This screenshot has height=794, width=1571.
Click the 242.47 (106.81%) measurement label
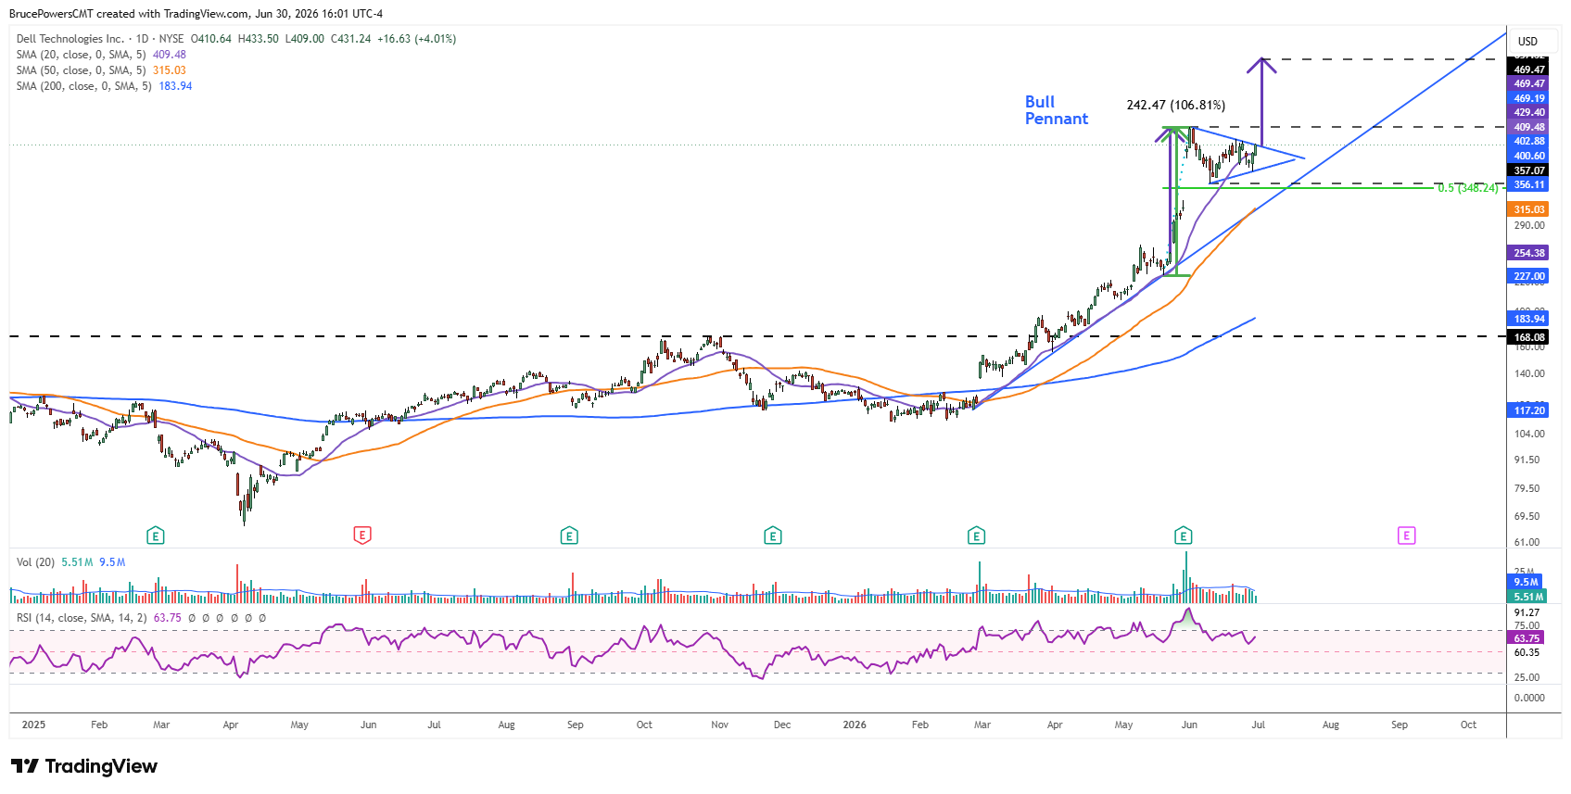[x=1175, y=106]
